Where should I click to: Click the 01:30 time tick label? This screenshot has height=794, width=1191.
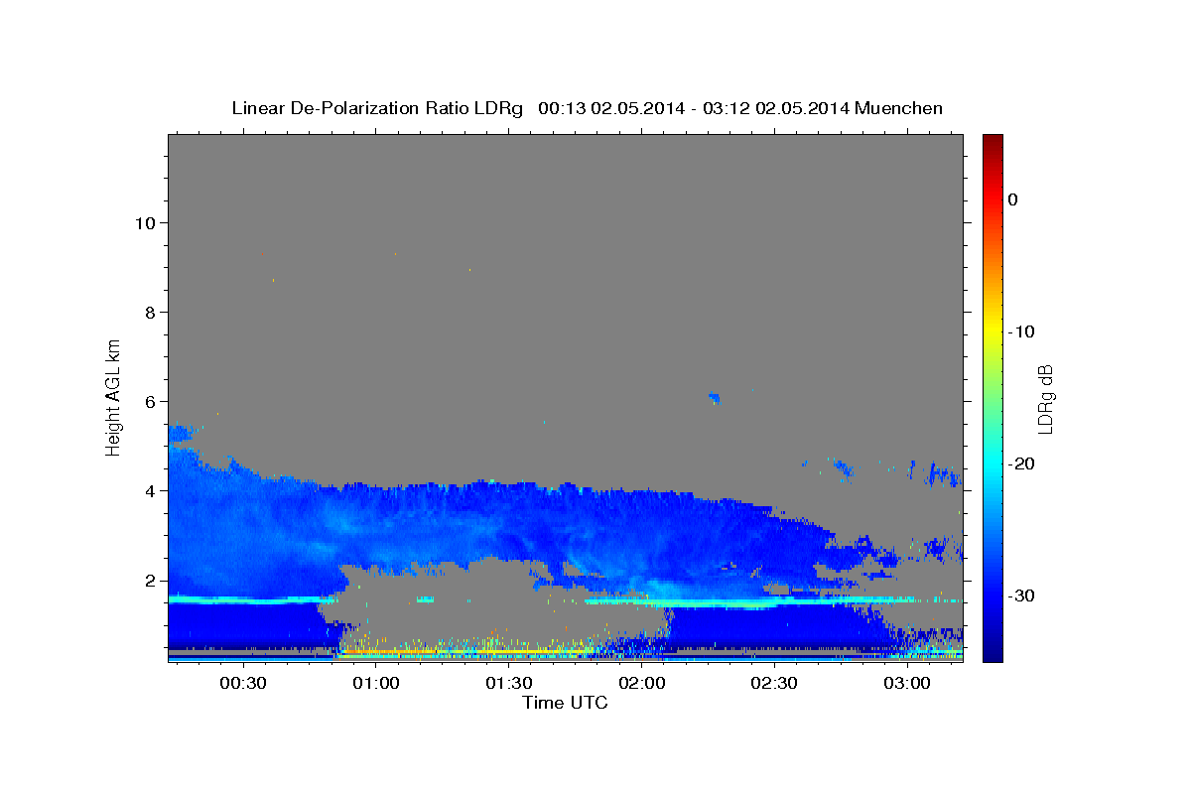coord(509,684)
